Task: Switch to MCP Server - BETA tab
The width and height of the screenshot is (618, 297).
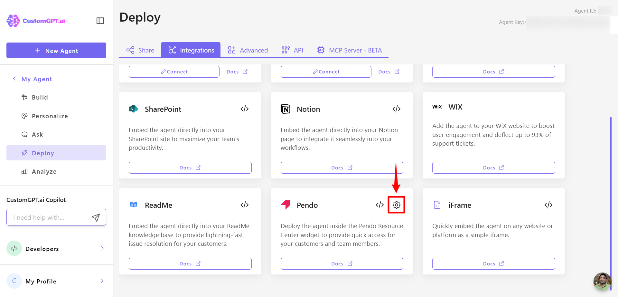Action: 350,50
